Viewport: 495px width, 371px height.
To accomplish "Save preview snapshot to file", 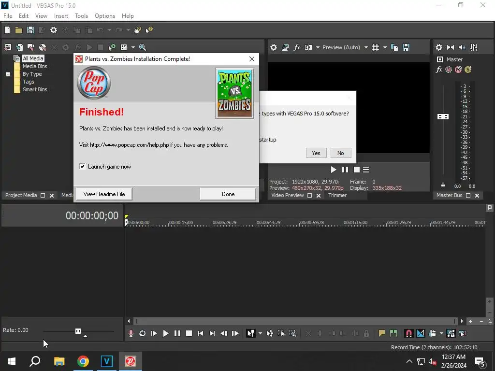I will tap(406, 47).
